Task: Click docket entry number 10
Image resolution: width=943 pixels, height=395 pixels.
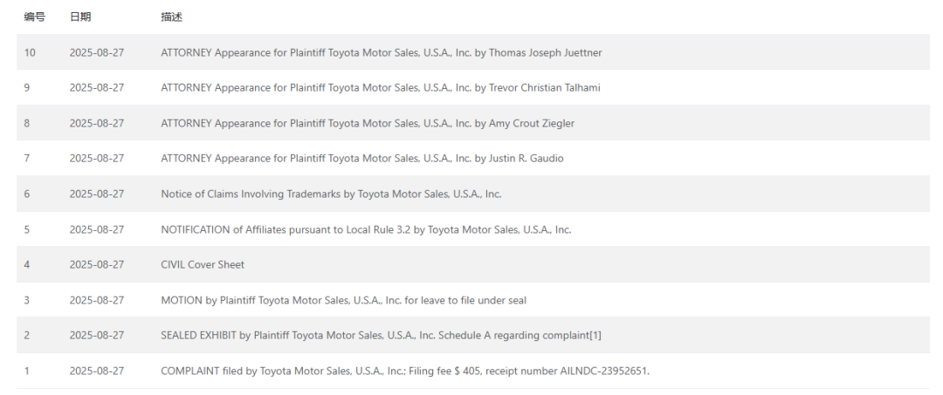Action: (30, 52)
